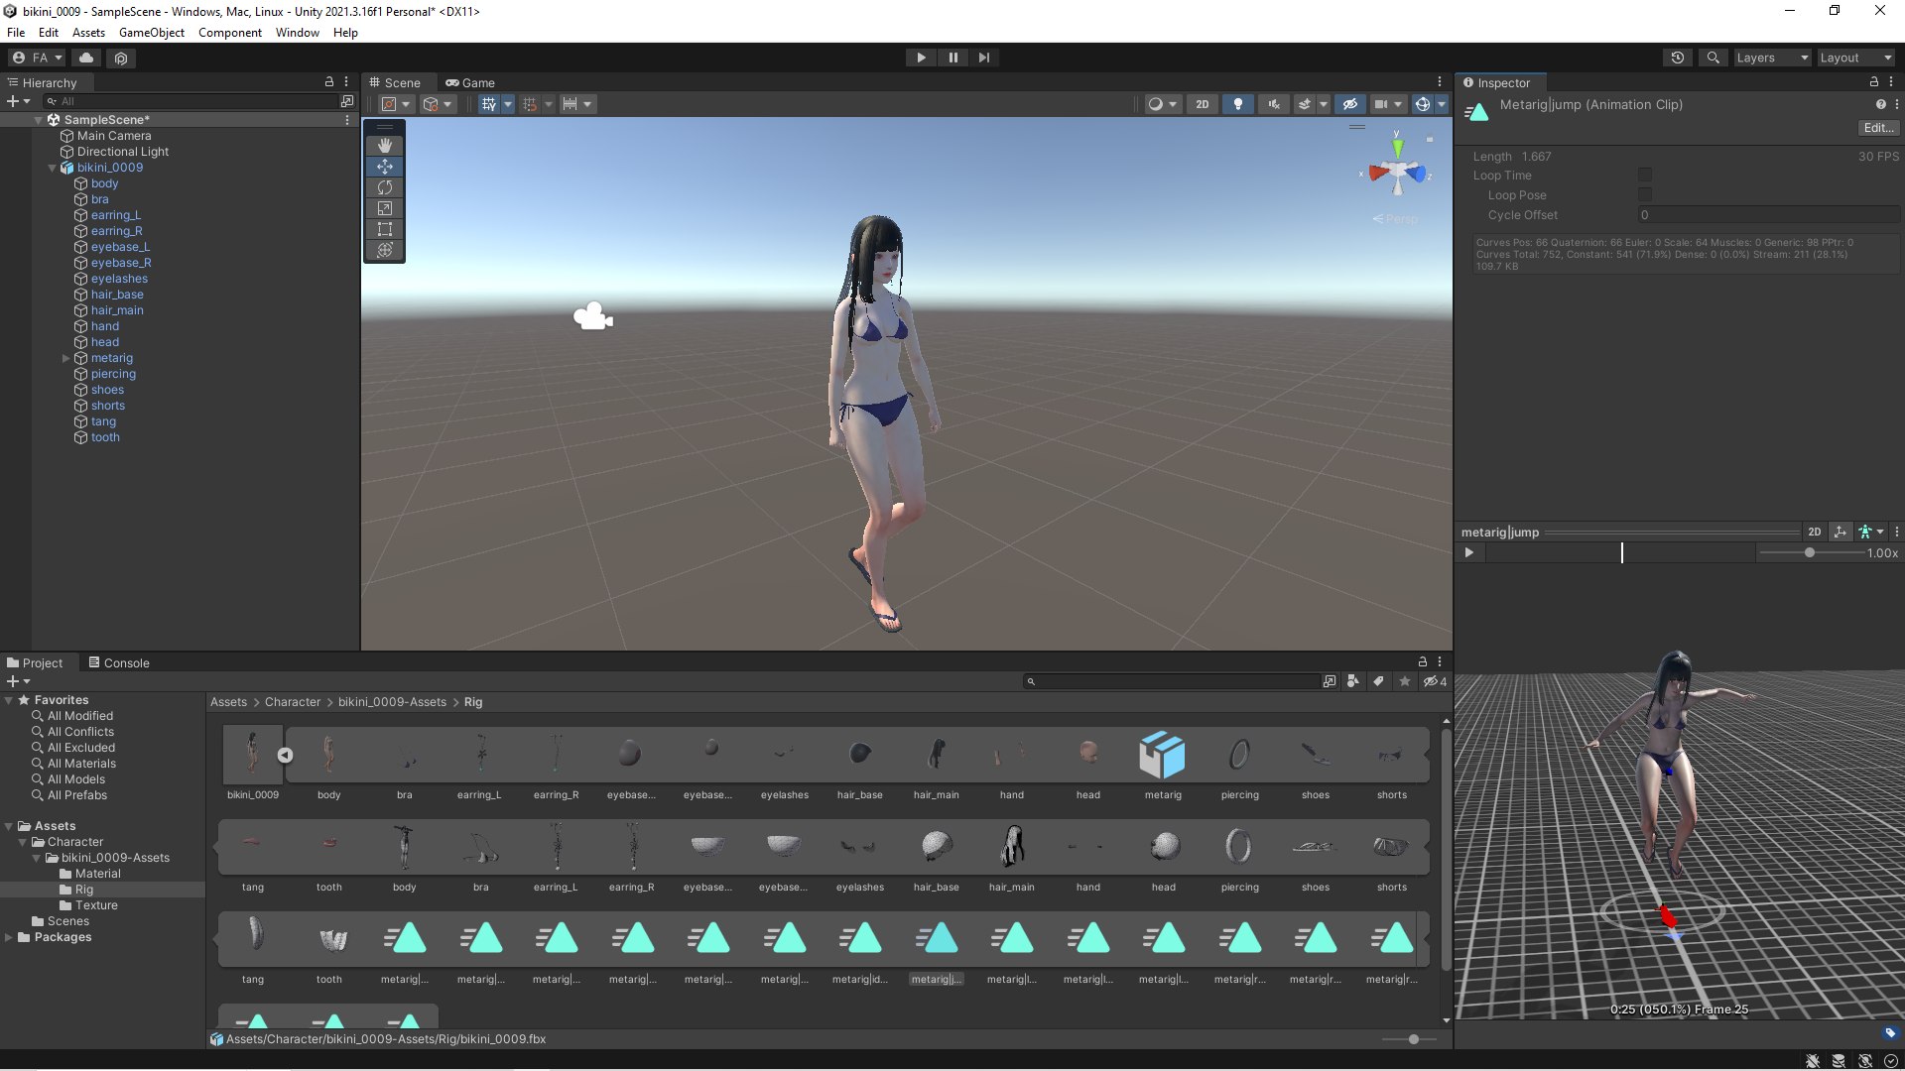
Task: Open the GameObject menu
Action: (x=151, y=33)
